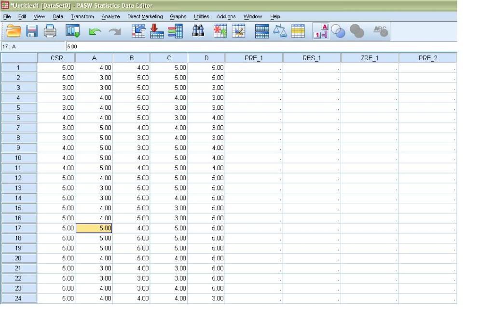The width and height of the screenshot is (494, 321).
Task: Open the Add-ons menu
Action: click(x=226, y=17)
